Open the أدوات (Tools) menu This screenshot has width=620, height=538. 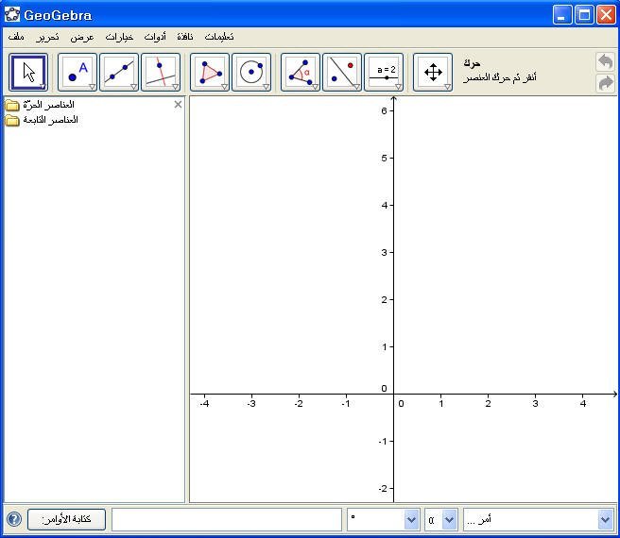coord(155,37)
